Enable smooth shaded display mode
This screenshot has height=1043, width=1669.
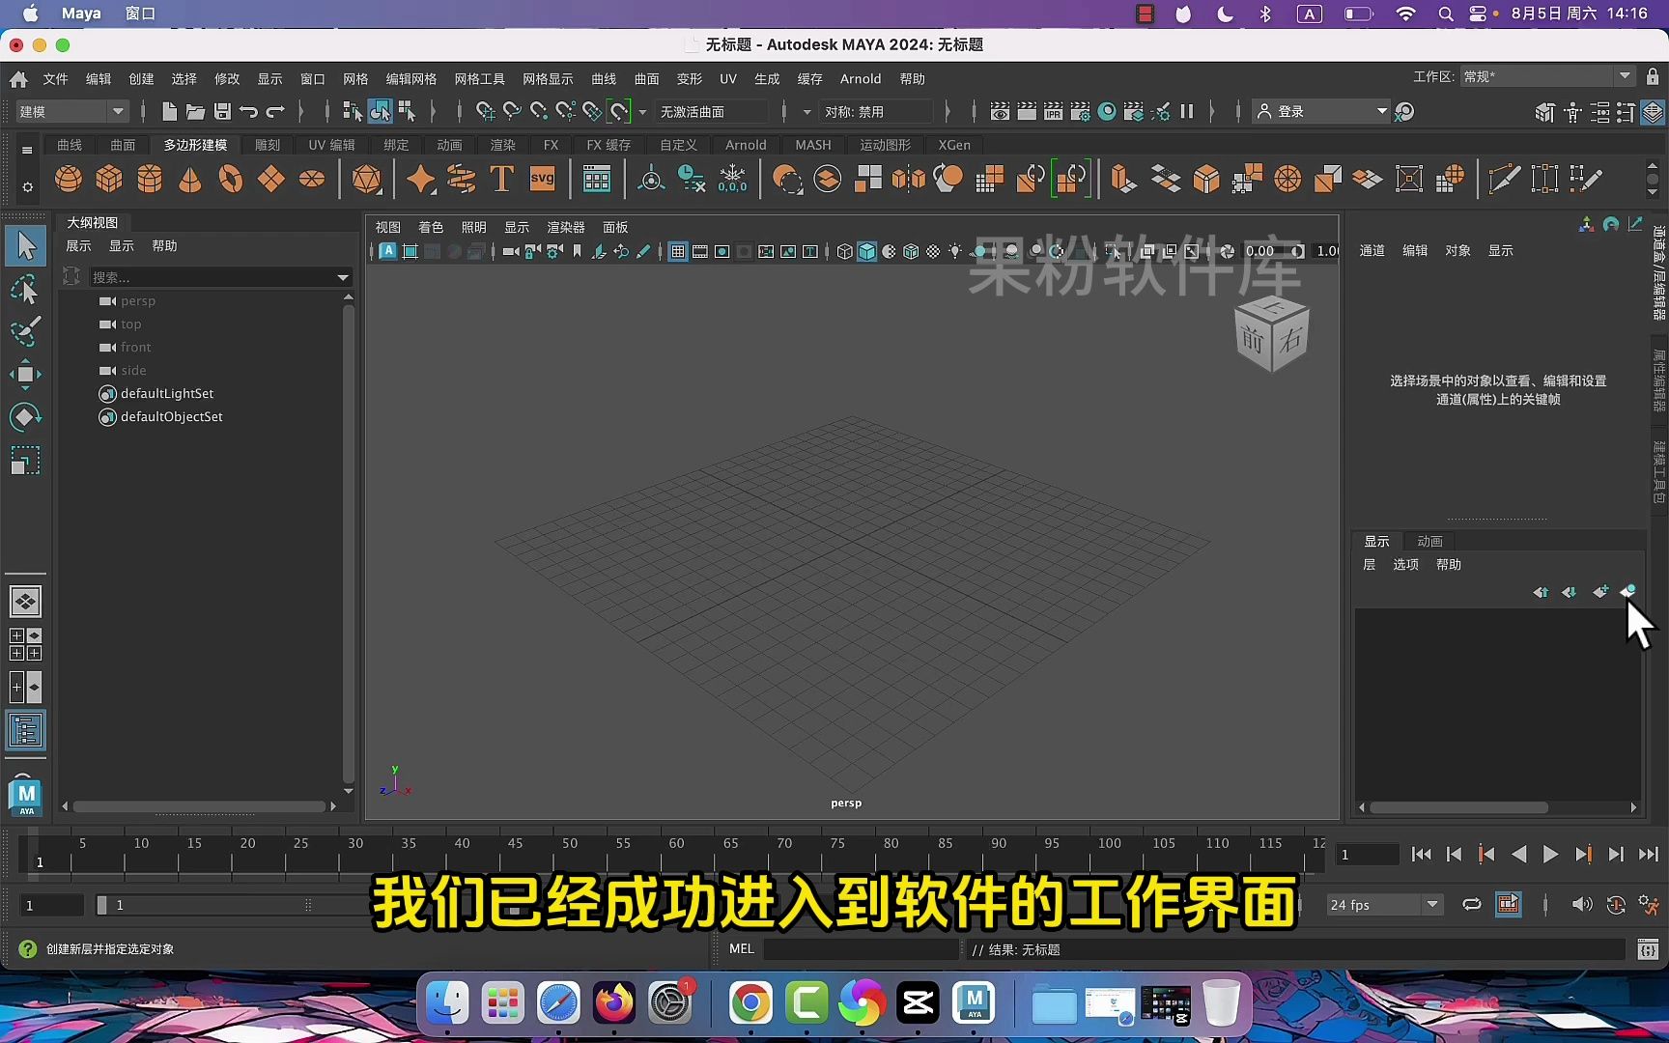coord(867,251)
